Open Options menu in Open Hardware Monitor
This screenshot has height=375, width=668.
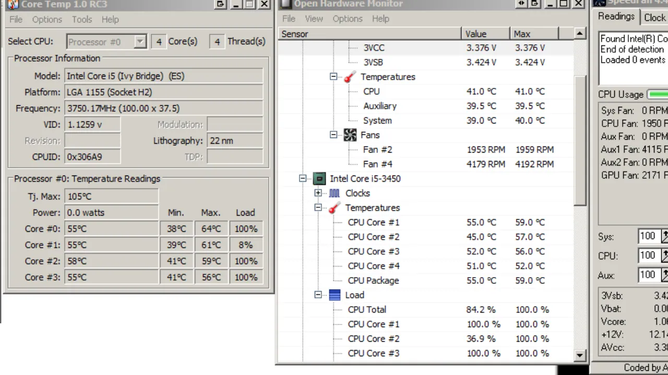tap(348, 18)
